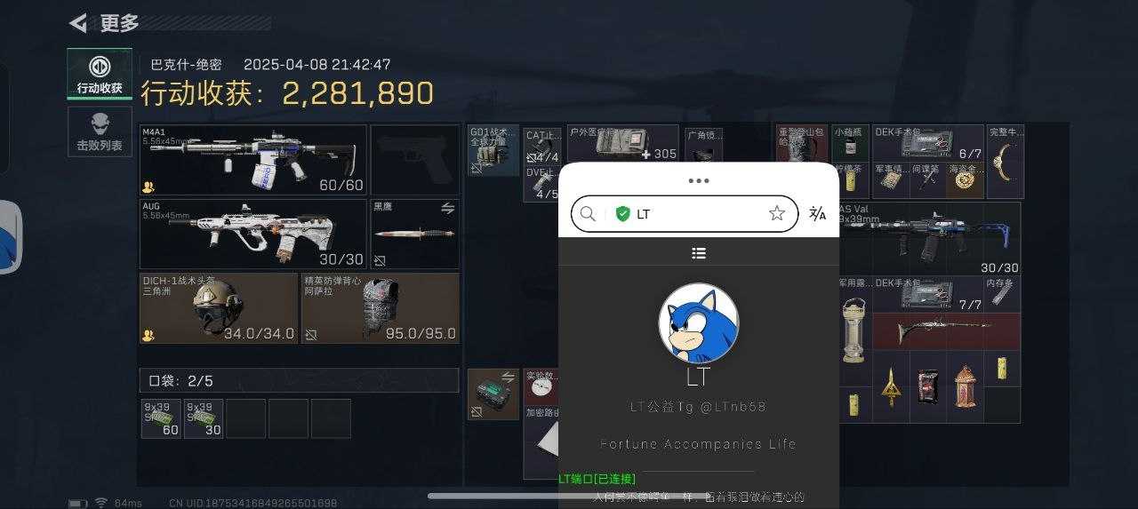Go back using the 更多 arrow
The image size is (1138, 509).
pyautogui.click(x=78, y=23)
